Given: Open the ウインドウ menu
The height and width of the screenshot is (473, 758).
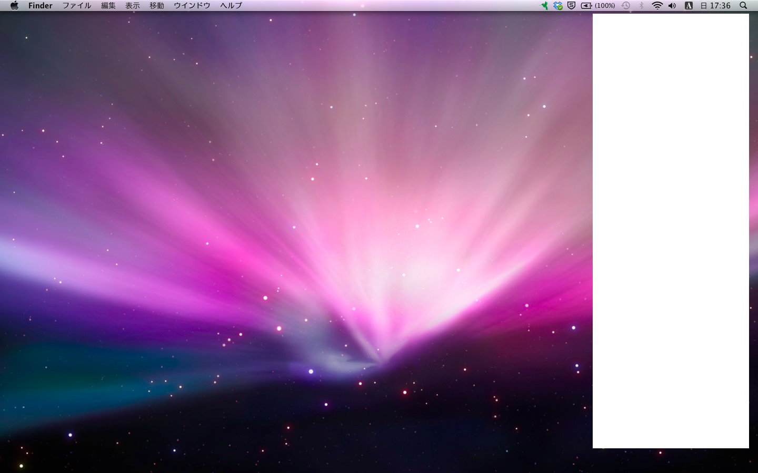Looking at the screenshot, I should (x=192, y=6).
